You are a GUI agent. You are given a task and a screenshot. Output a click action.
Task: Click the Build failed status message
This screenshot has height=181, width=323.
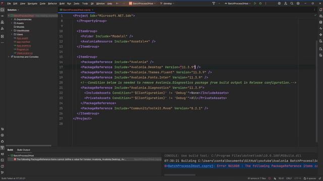(x=14, y=178)
